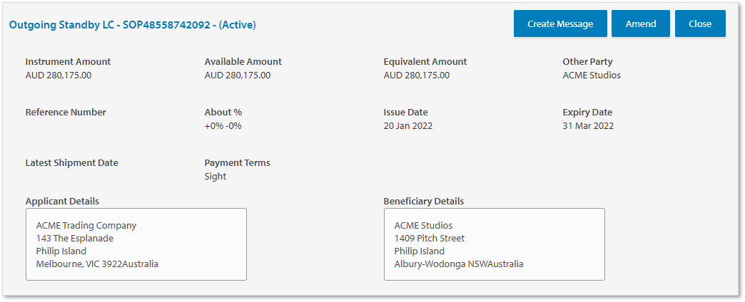This screenshot has width=745, height=302.
Task: Click the Expiry Date label
Action: pos(587,112)
